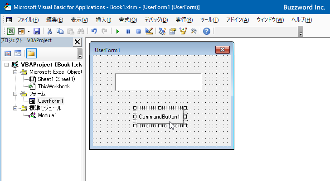Screen dimensions: 330x181
Task: Select ThisWorkbook in the project tree
Action: tap(54, 86)
